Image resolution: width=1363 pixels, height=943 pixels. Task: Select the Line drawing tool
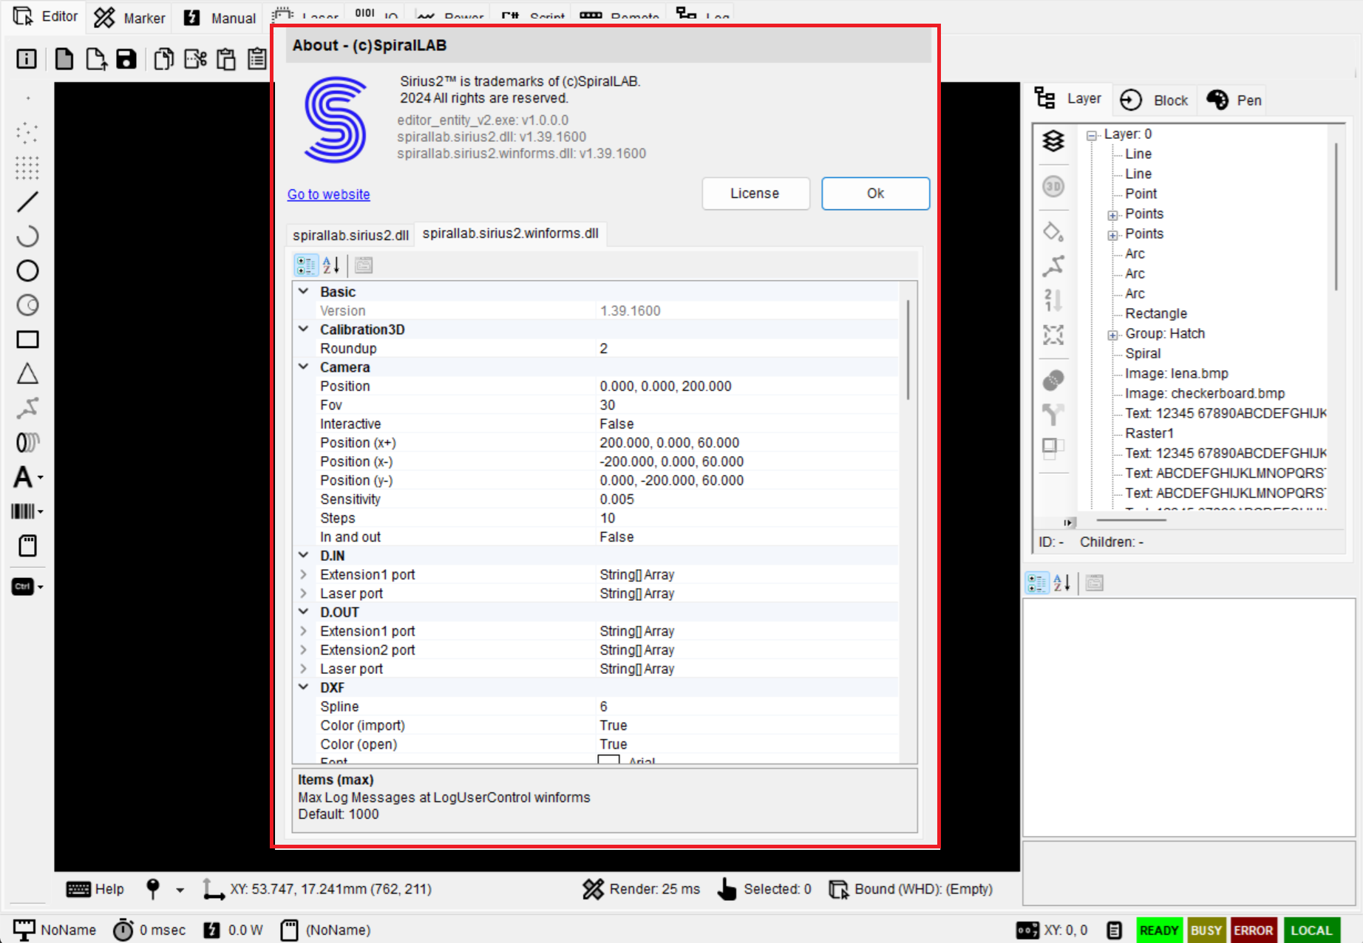point(27,202)
